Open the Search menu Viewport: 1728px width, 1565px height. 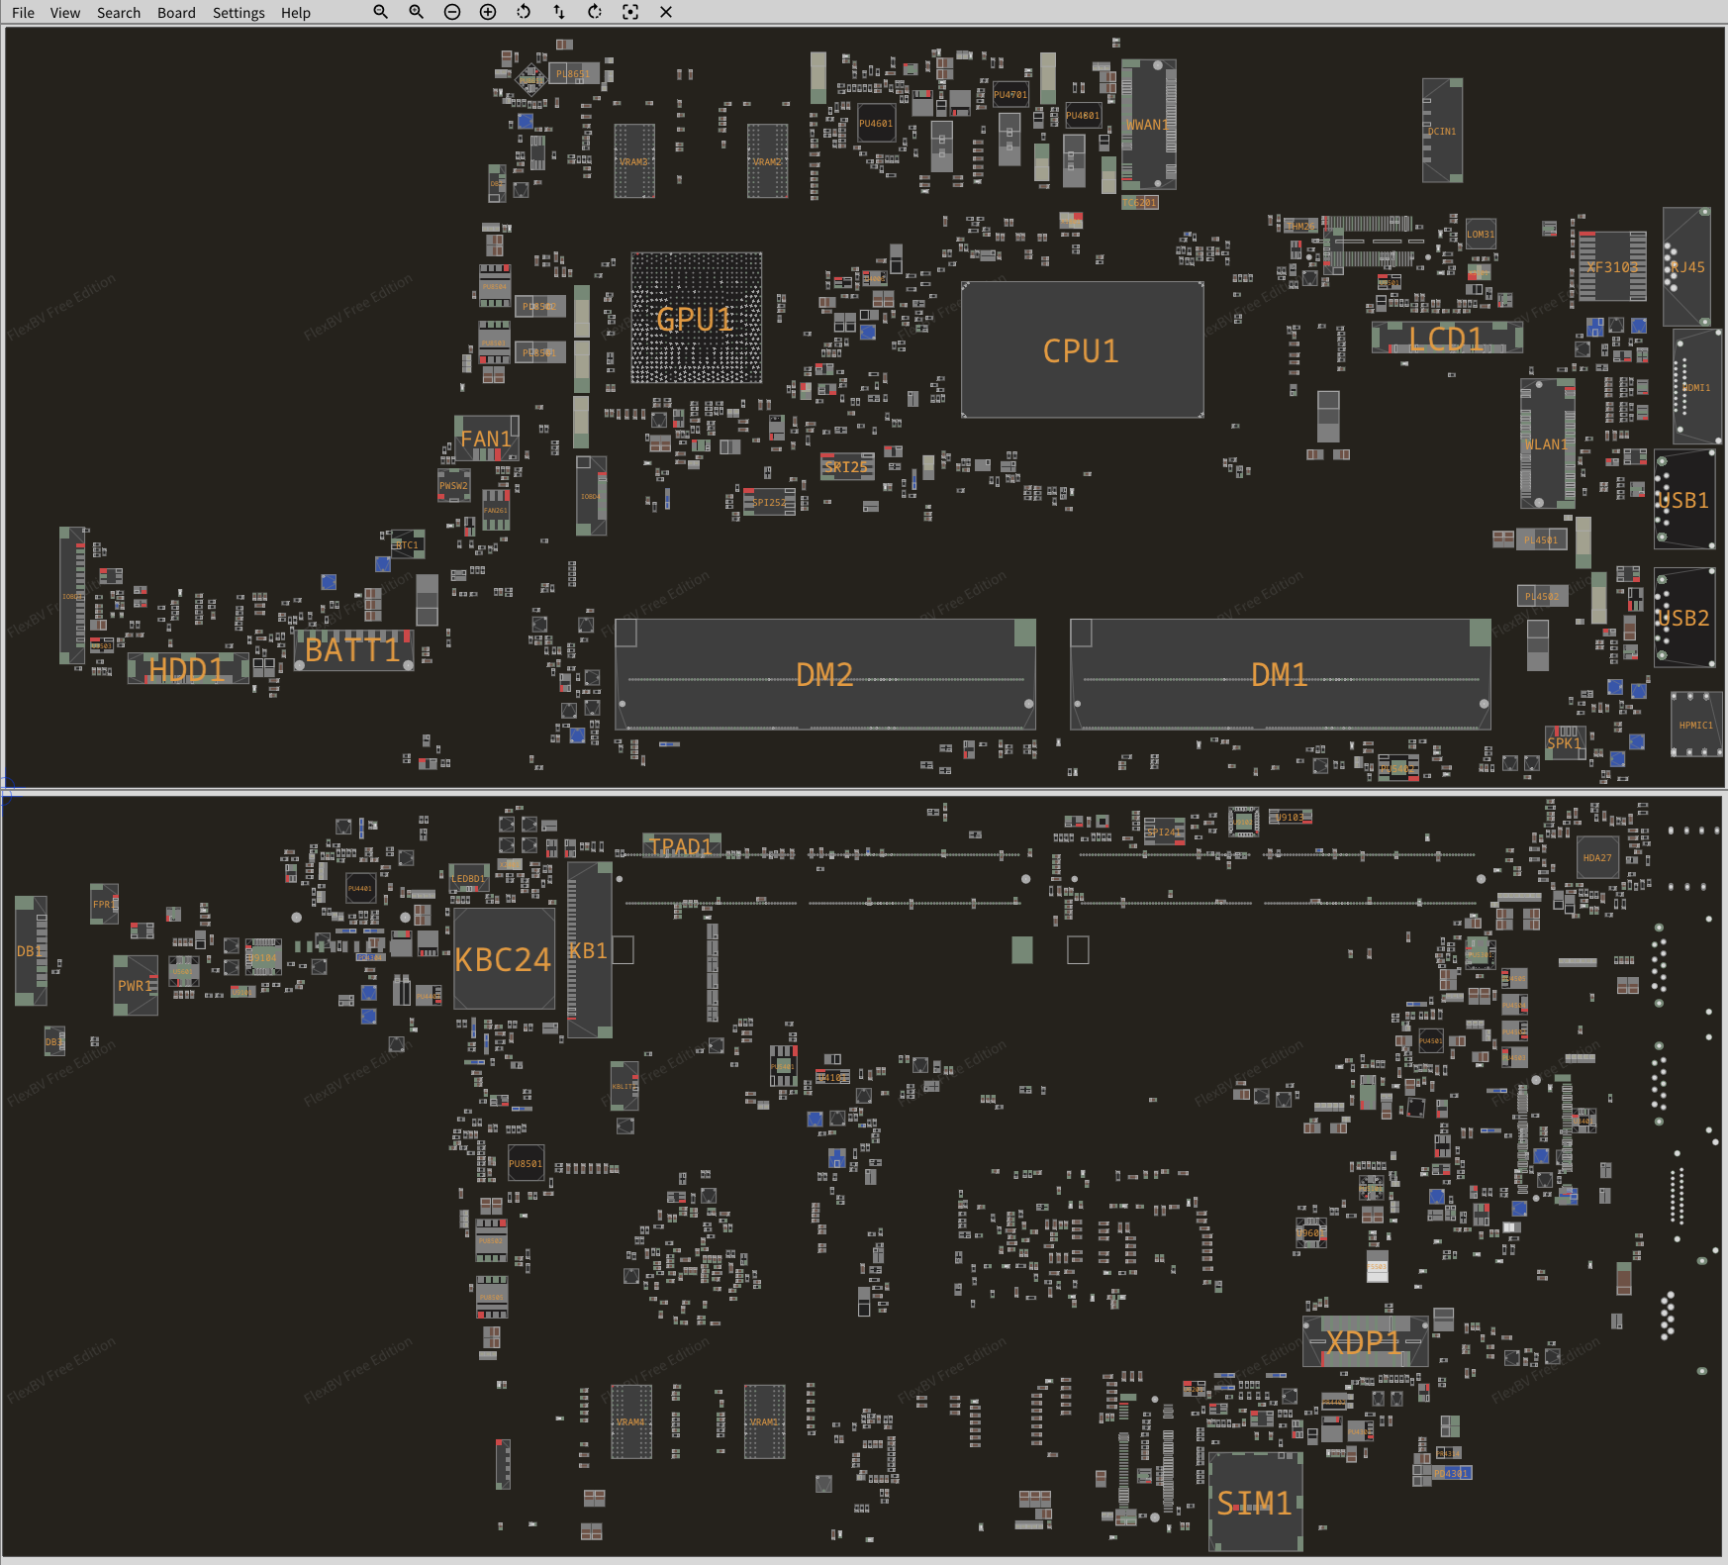119,13
